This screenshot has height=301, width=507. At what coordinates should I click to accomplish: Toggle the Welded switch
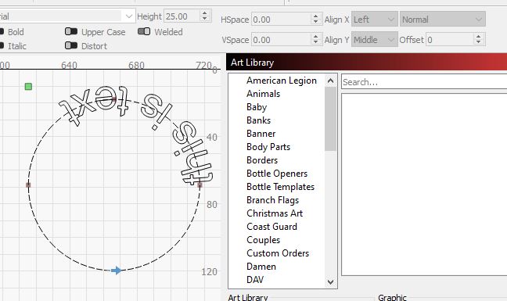pos(144,31)
